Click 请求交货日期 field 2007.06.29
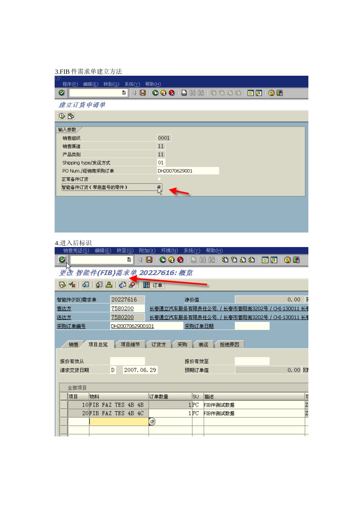 pyautogui.click(x=140, y=370)
